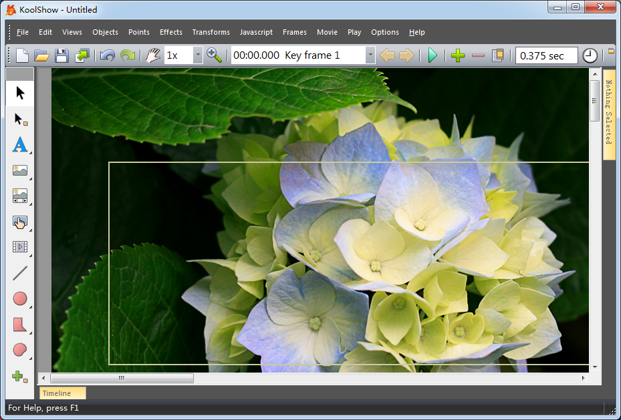Expand the Nothing Selected side panel
Screen dimensions: 621x420
(x=609, y=114)
